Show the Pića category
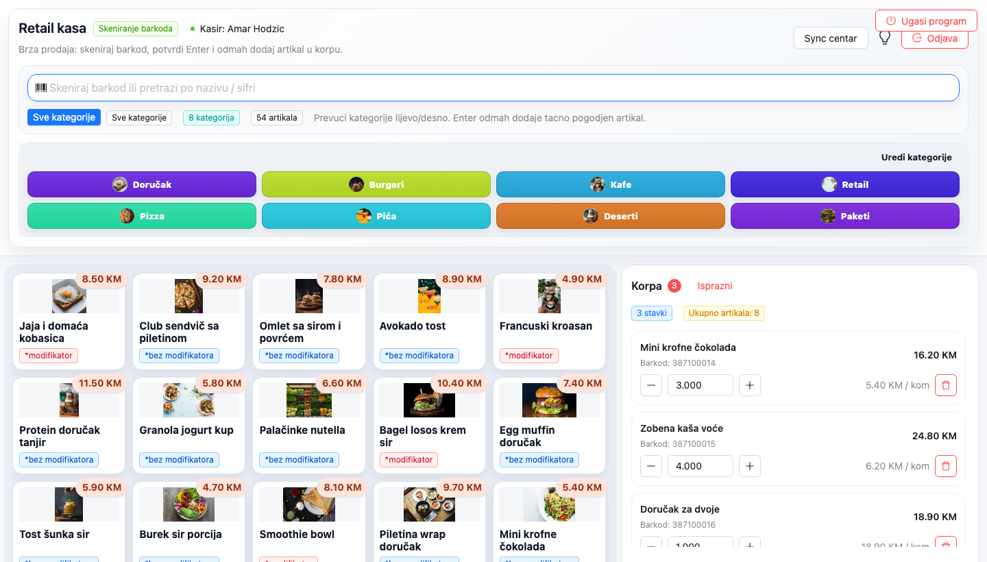The image size is (987, 562). pyautogui.click(x=376, y=216)
